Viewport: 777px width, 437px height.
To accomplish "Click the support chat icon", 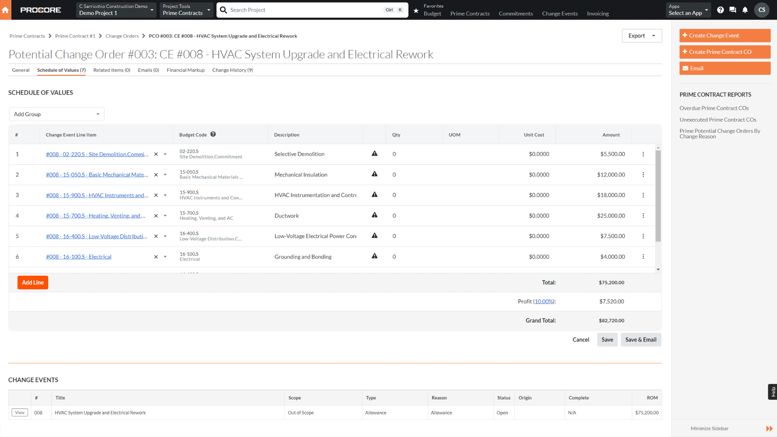I will tap(733, 10).
